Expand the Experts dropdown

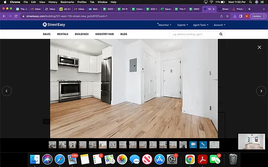tap(182, 25)
